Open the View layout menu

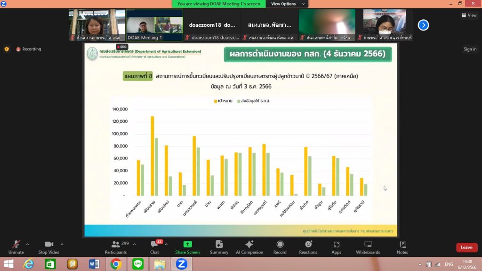469,15
